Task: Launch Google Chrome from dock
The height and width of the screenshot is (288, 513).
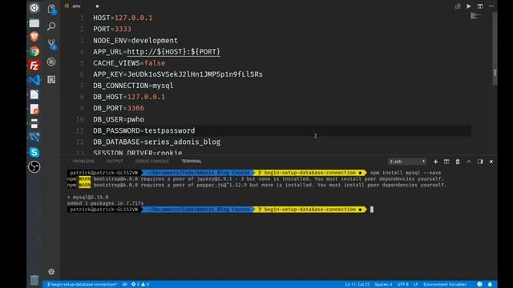Action: pos(34,51)
